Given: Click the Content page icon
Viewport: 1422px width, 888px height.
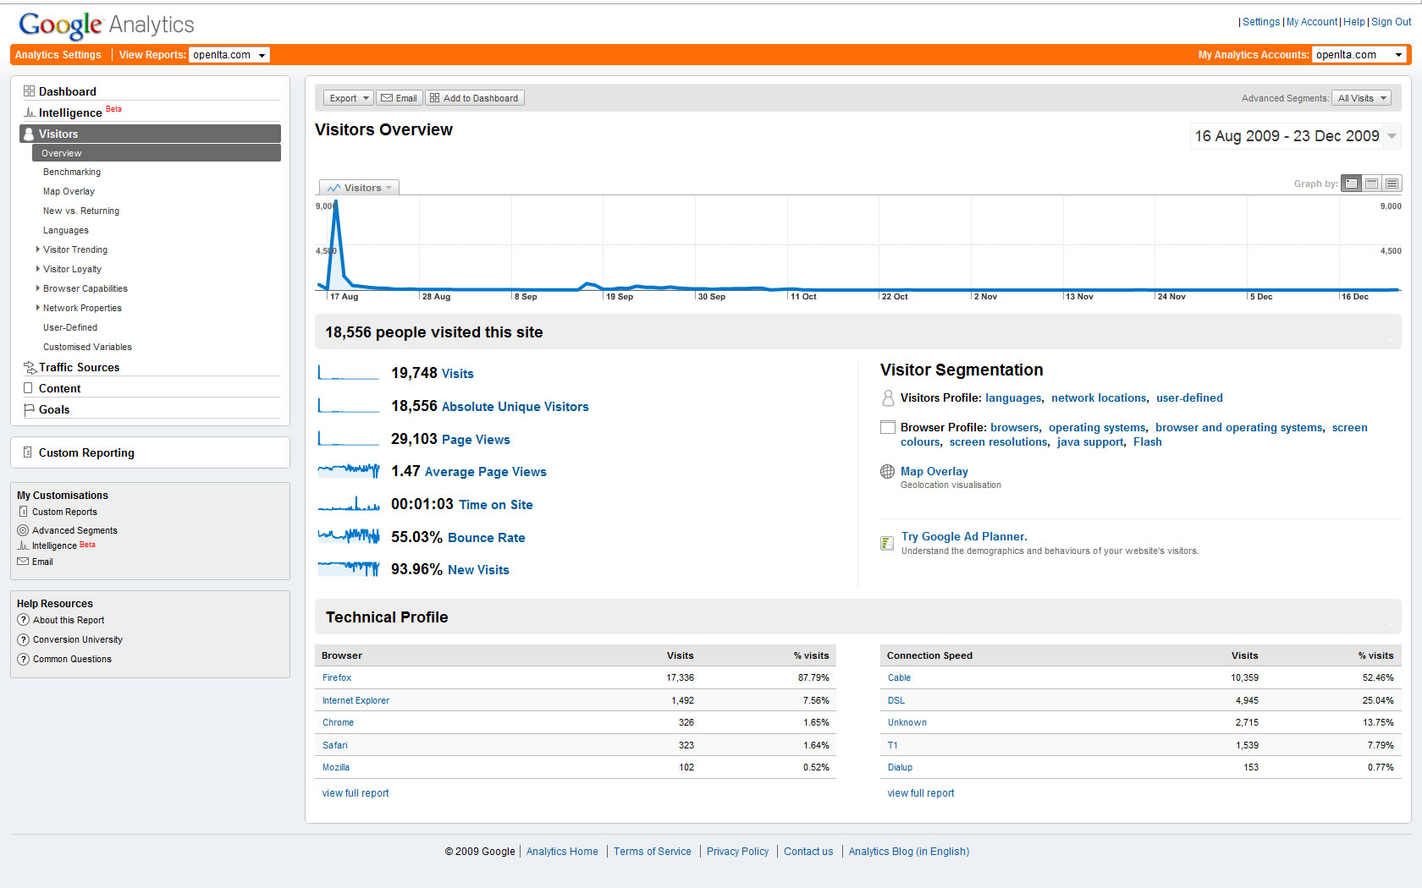Looking at the screenshot, I should (28, 388).
